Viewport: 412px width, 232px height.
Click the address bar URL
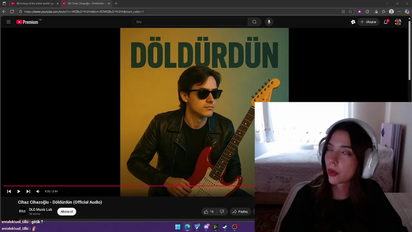coord(84,12)
